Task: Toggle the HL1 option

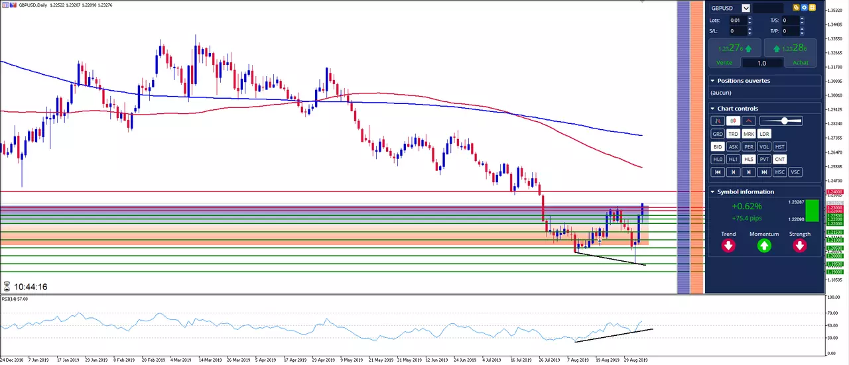Action: pyautogui.click(x=733, y=159)
